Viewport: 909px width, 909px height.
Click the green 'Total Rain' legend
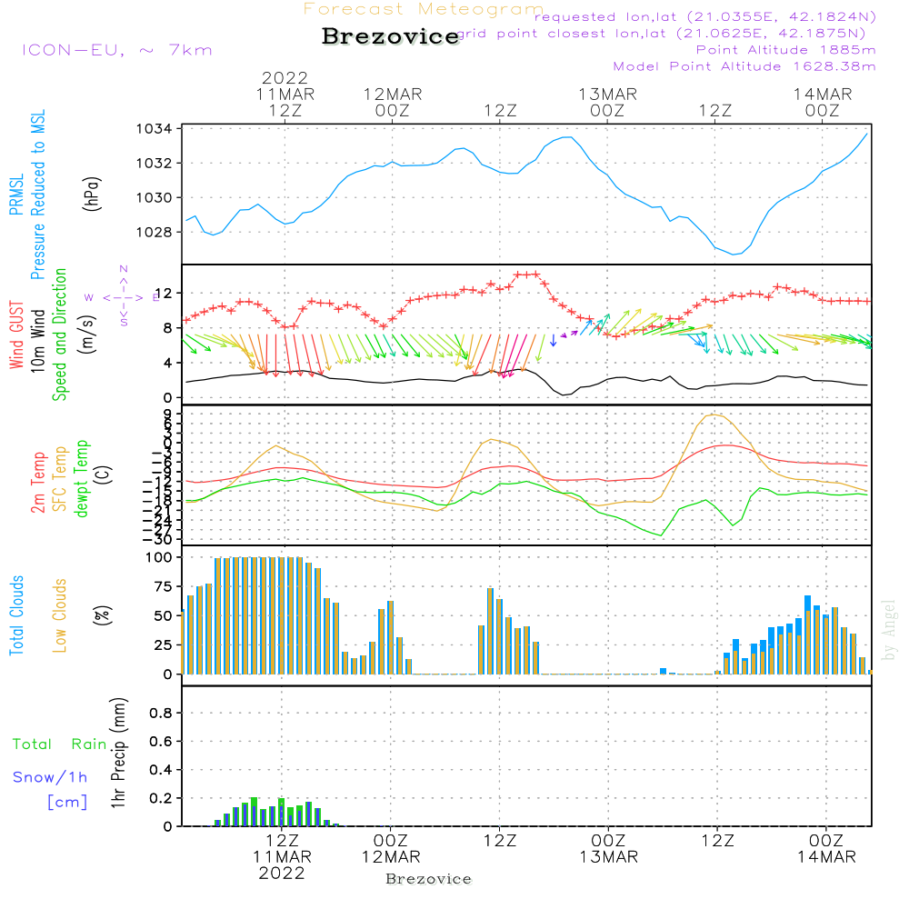(60, 744)
